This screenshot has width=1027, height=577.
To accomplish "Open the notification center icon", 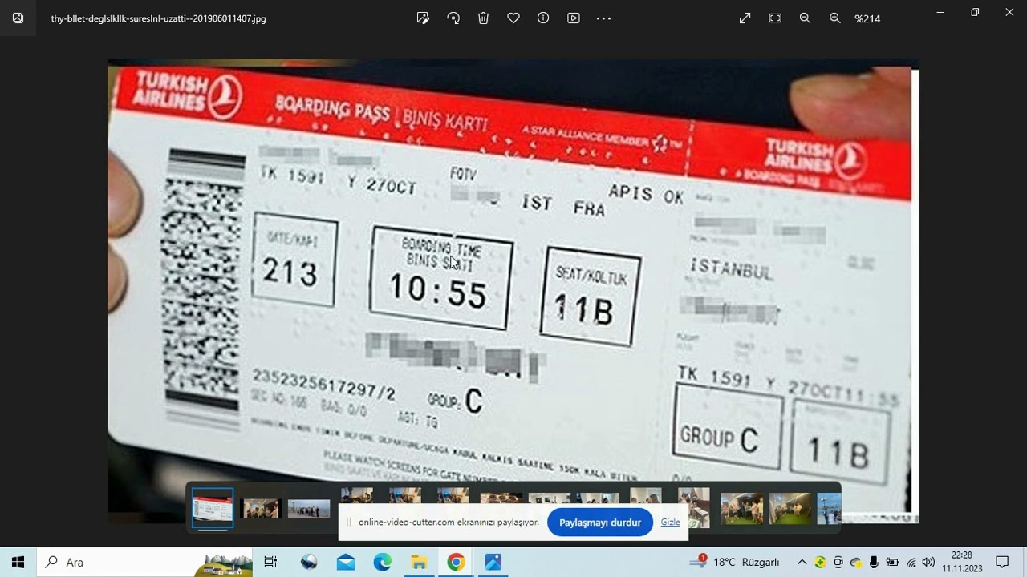I will pos(1002,562).
